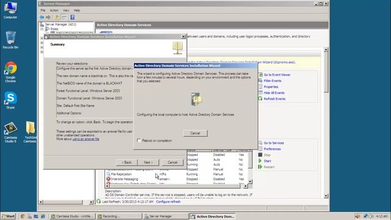The image size is (391, 220).
Task: Click the Startup Type column header
Action: coord(224,150)
